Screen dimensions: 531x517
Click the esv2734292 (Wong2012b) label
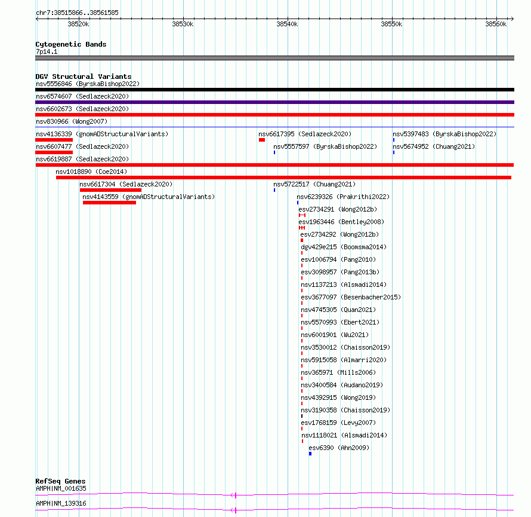pos(339,234)
